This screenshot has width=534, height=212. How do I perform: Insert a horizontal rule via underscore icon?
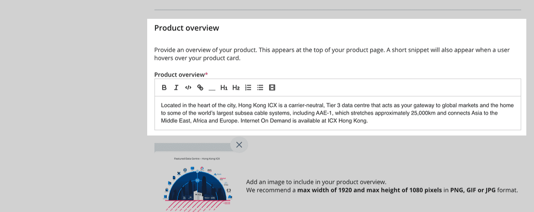point(212,88)
